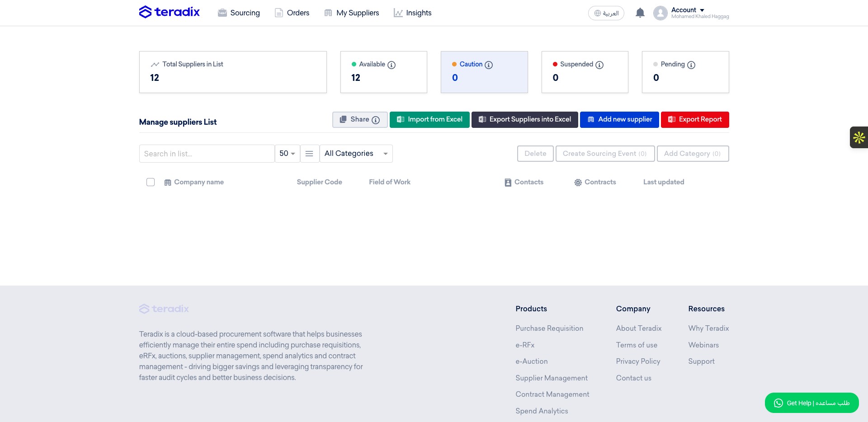
Task: Click the user avatar icon
Action: tap(660, 13)
